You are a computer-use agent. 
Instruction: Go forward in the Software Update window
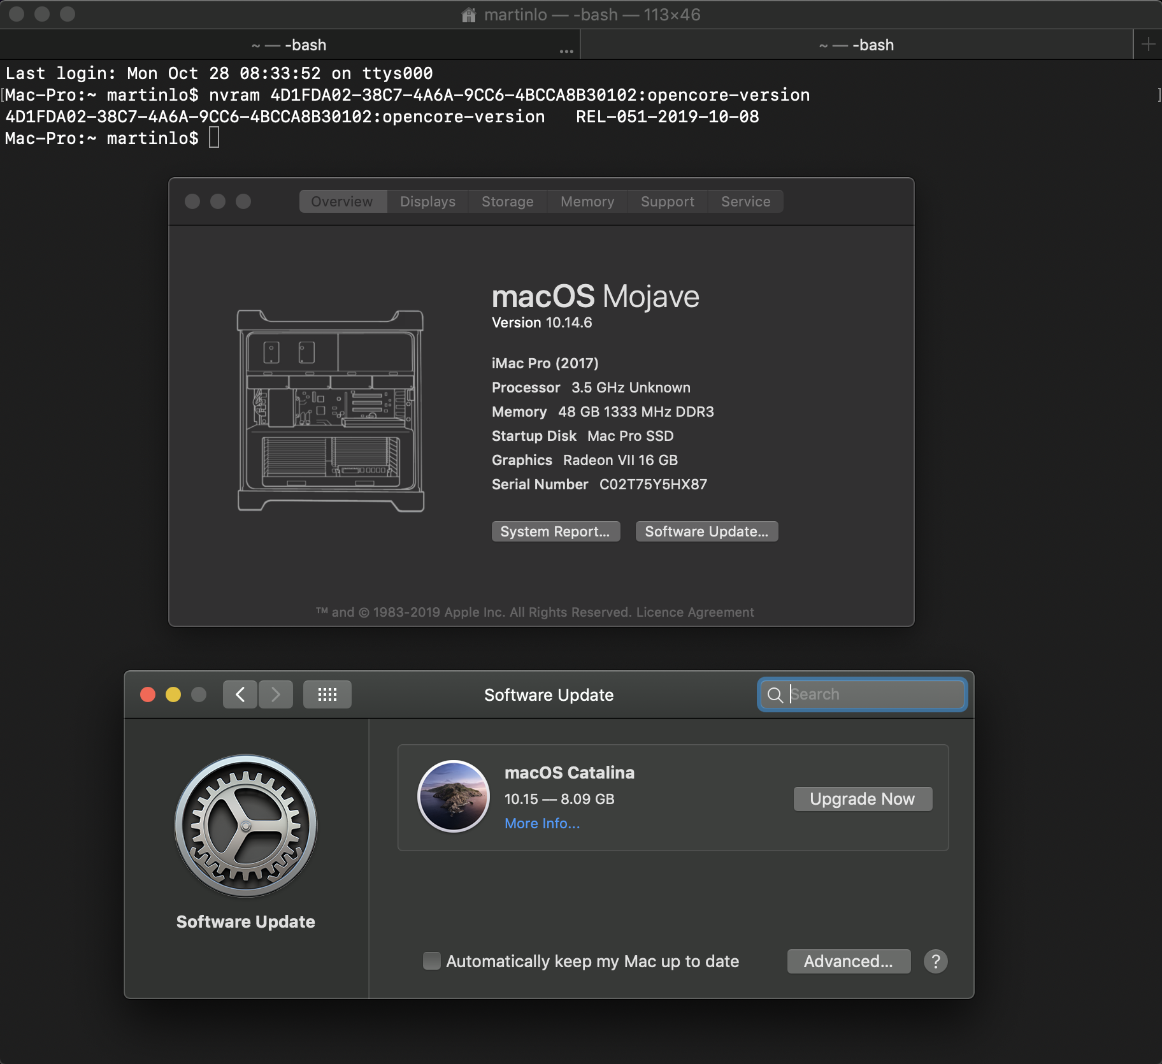(x=276, y=694)
